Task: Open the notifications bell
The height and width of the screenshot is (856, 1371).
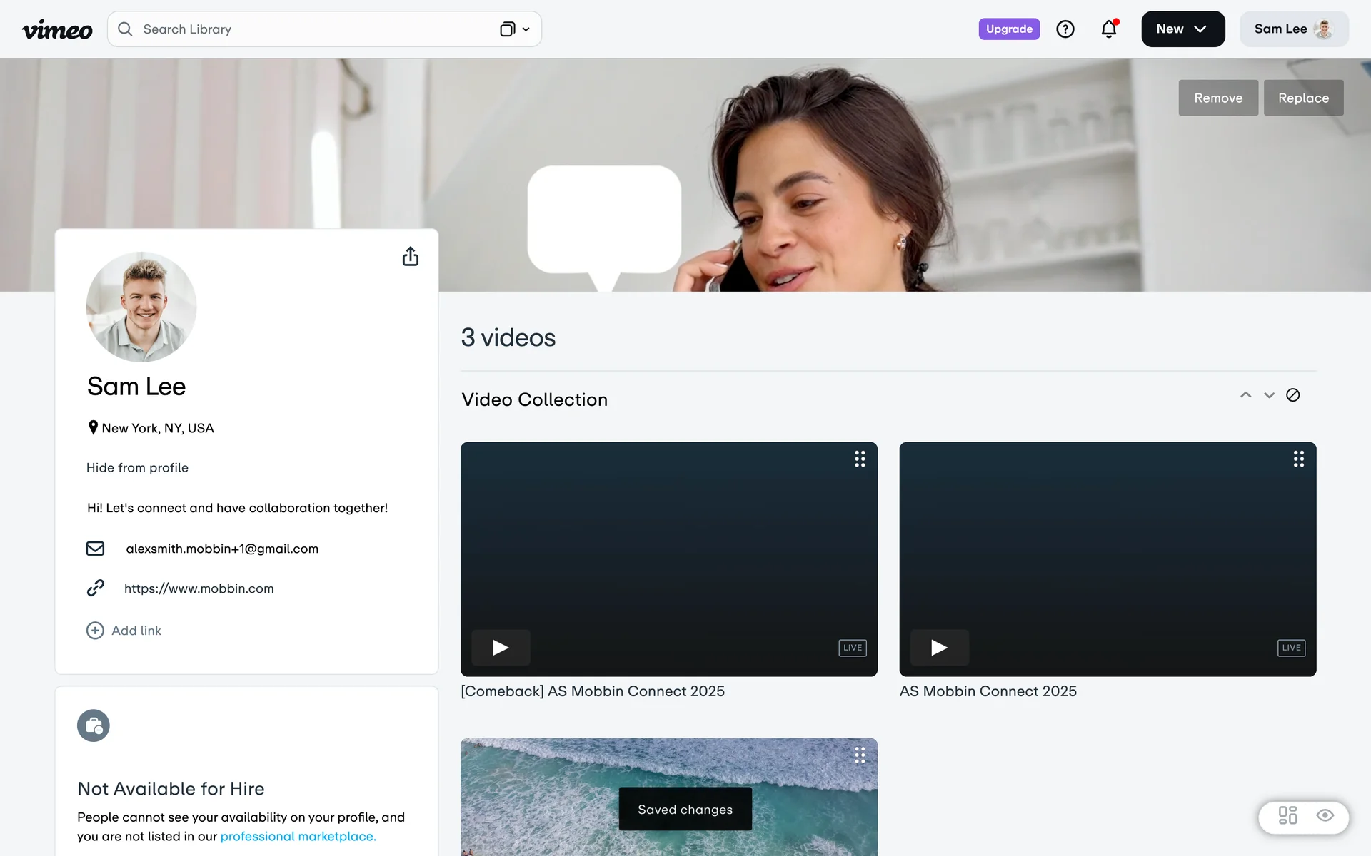Action: [x=1108, y=29]
